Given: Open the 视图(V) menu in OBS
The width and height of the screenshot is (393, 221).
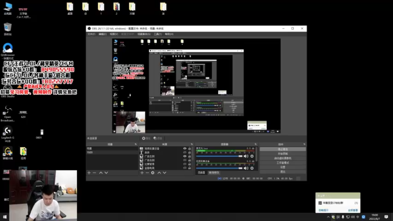Looking at the screenshot, I should click(114, 34).
